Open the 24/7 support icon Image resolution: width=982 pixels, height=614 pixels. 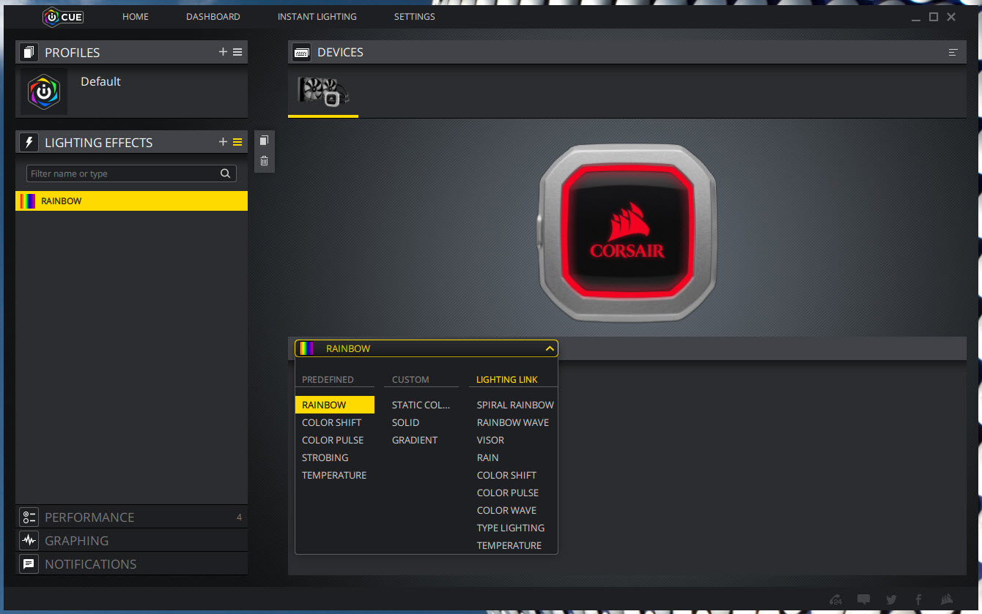pos(835,599)
